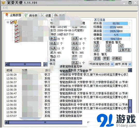The image size is (139, 128).
Task: Click up arrow next to 结晶 2
Action: [61, 43]
